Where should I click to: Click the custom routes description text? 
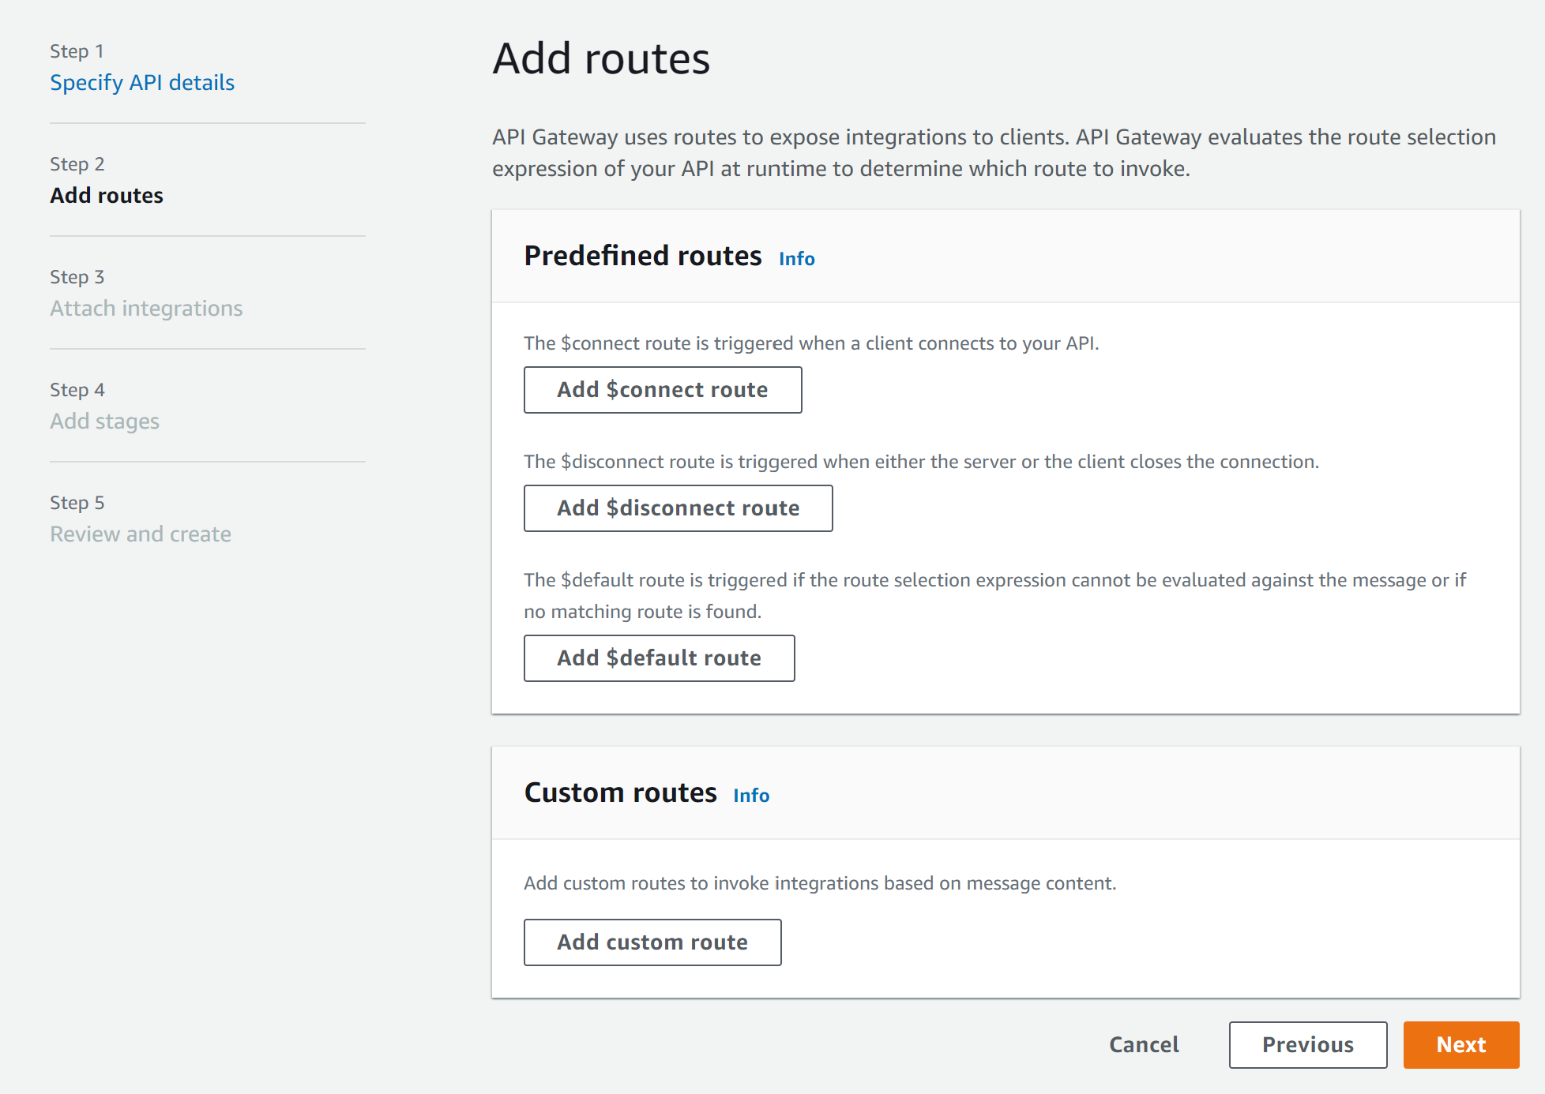[x=820, y=883]
